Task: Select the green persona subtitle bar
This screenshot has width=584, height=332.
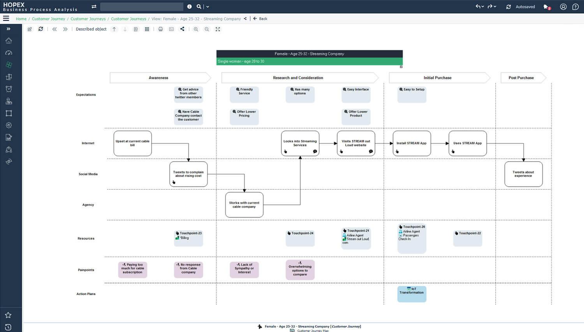Action: coord(310,61)
